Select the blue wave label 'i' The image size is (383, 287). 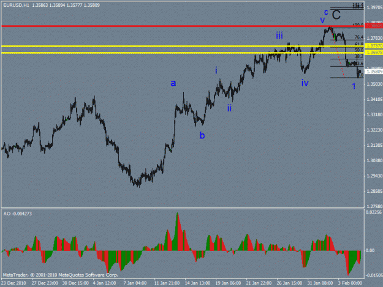pyautogui.click(x=216, y=70)
